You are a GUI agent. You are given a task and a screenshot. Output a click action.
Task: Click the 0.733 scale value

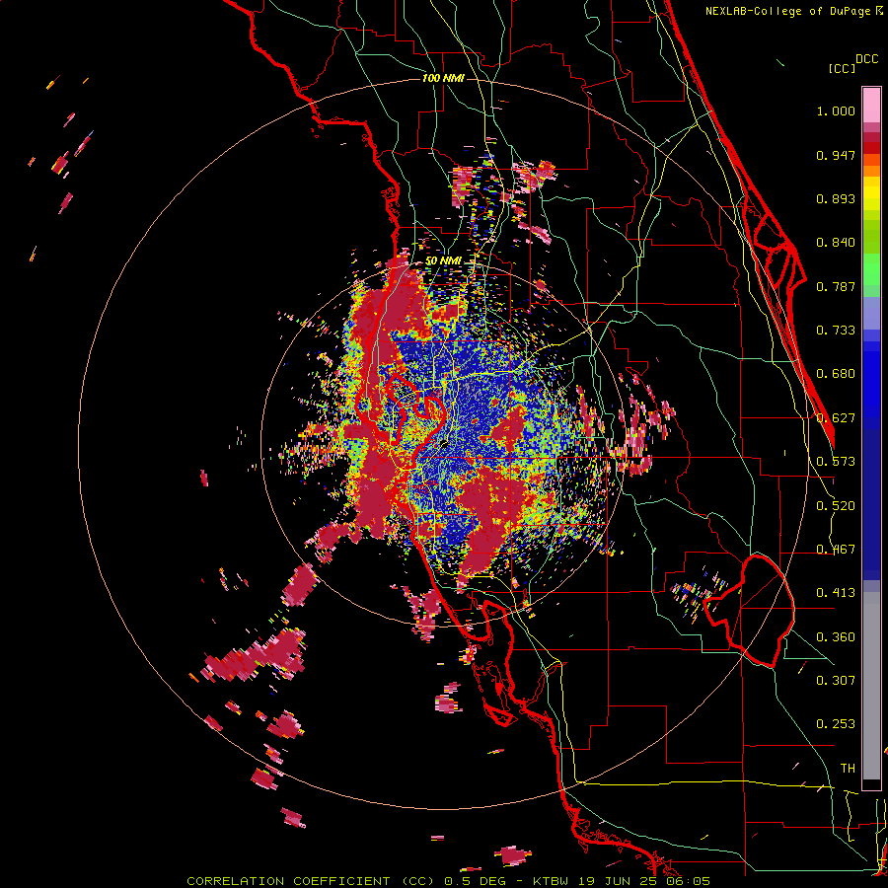(x=836, y=331)
